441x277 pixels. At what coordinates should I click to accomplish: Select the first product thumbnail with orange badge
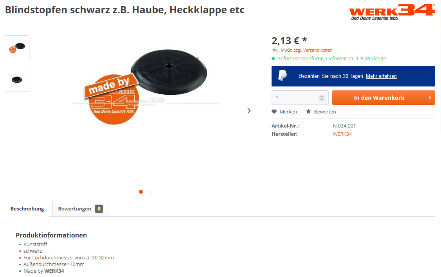coord(17,48)
